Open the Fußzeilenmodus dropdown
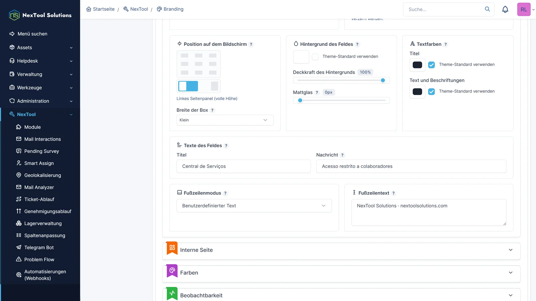This screenshot has height=301, width=536. (x=254, y=206)
